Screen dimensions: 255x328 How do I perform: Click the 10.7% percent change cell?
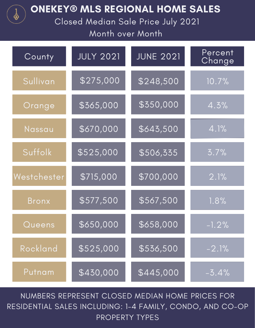217,81
